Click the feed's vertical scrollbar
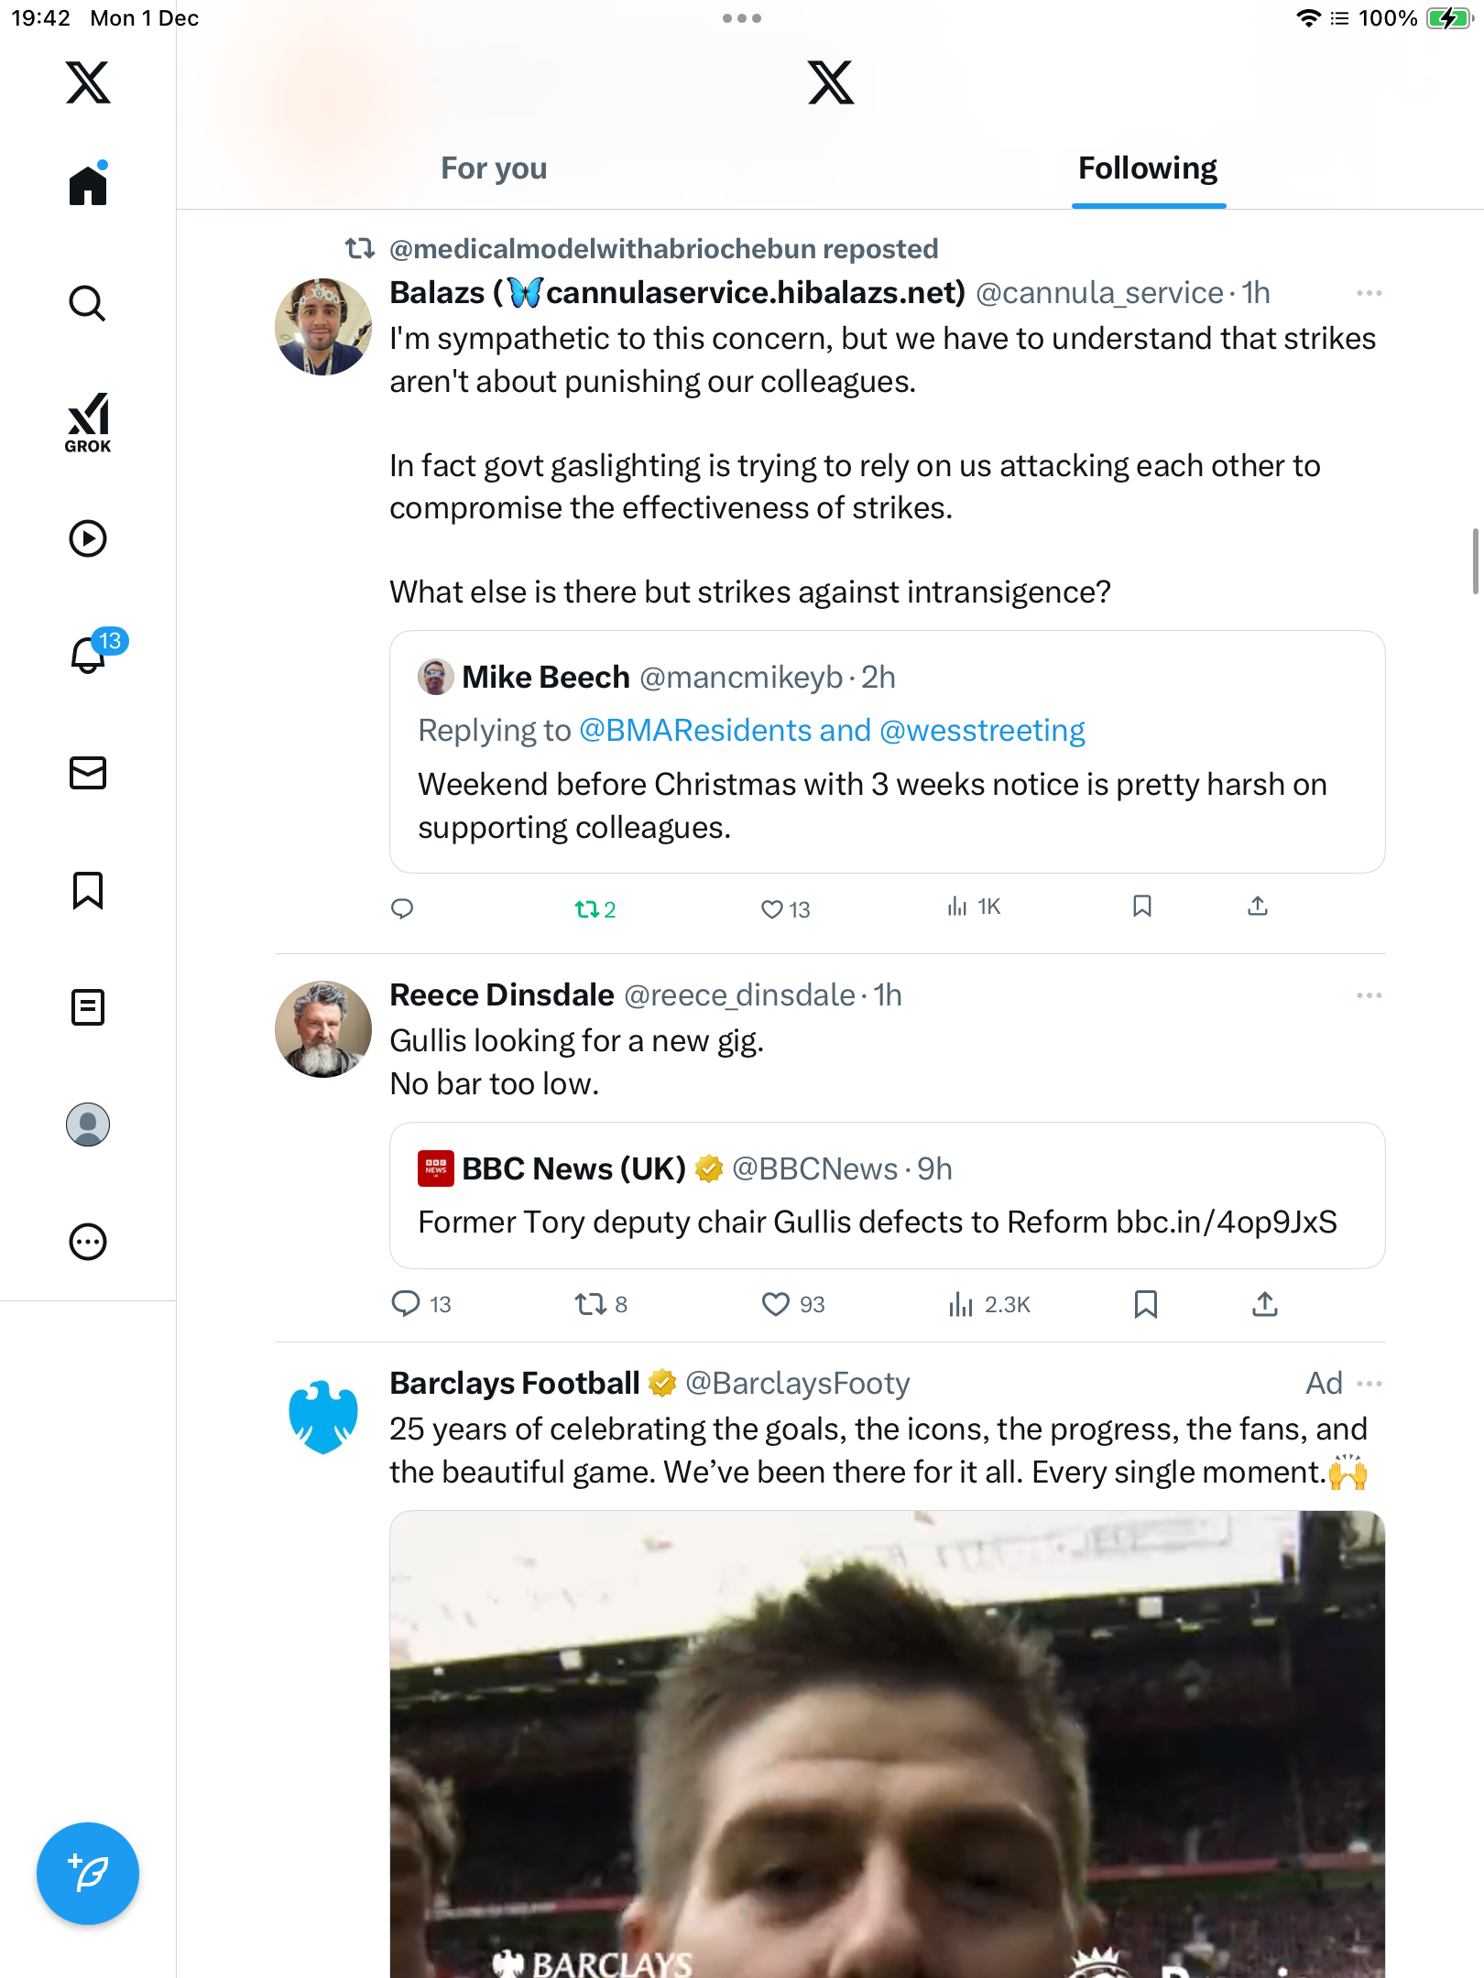Screen dimensions: 1484x1978 (x=1475, y=560)
